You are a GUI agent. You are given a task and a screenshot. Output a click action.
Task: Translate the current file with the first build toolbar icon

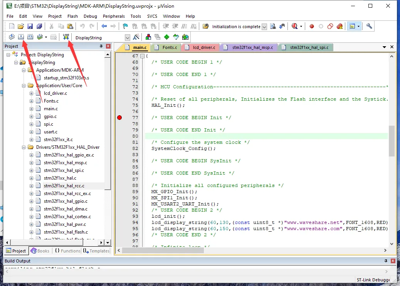(x=12, y=37)
